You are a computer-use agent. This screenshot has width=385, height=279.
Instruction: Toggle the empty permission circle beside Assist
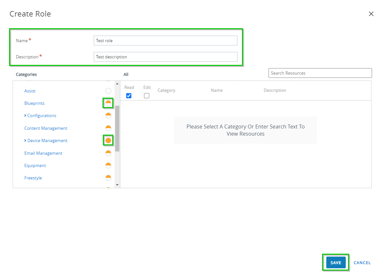click(108, 91)
